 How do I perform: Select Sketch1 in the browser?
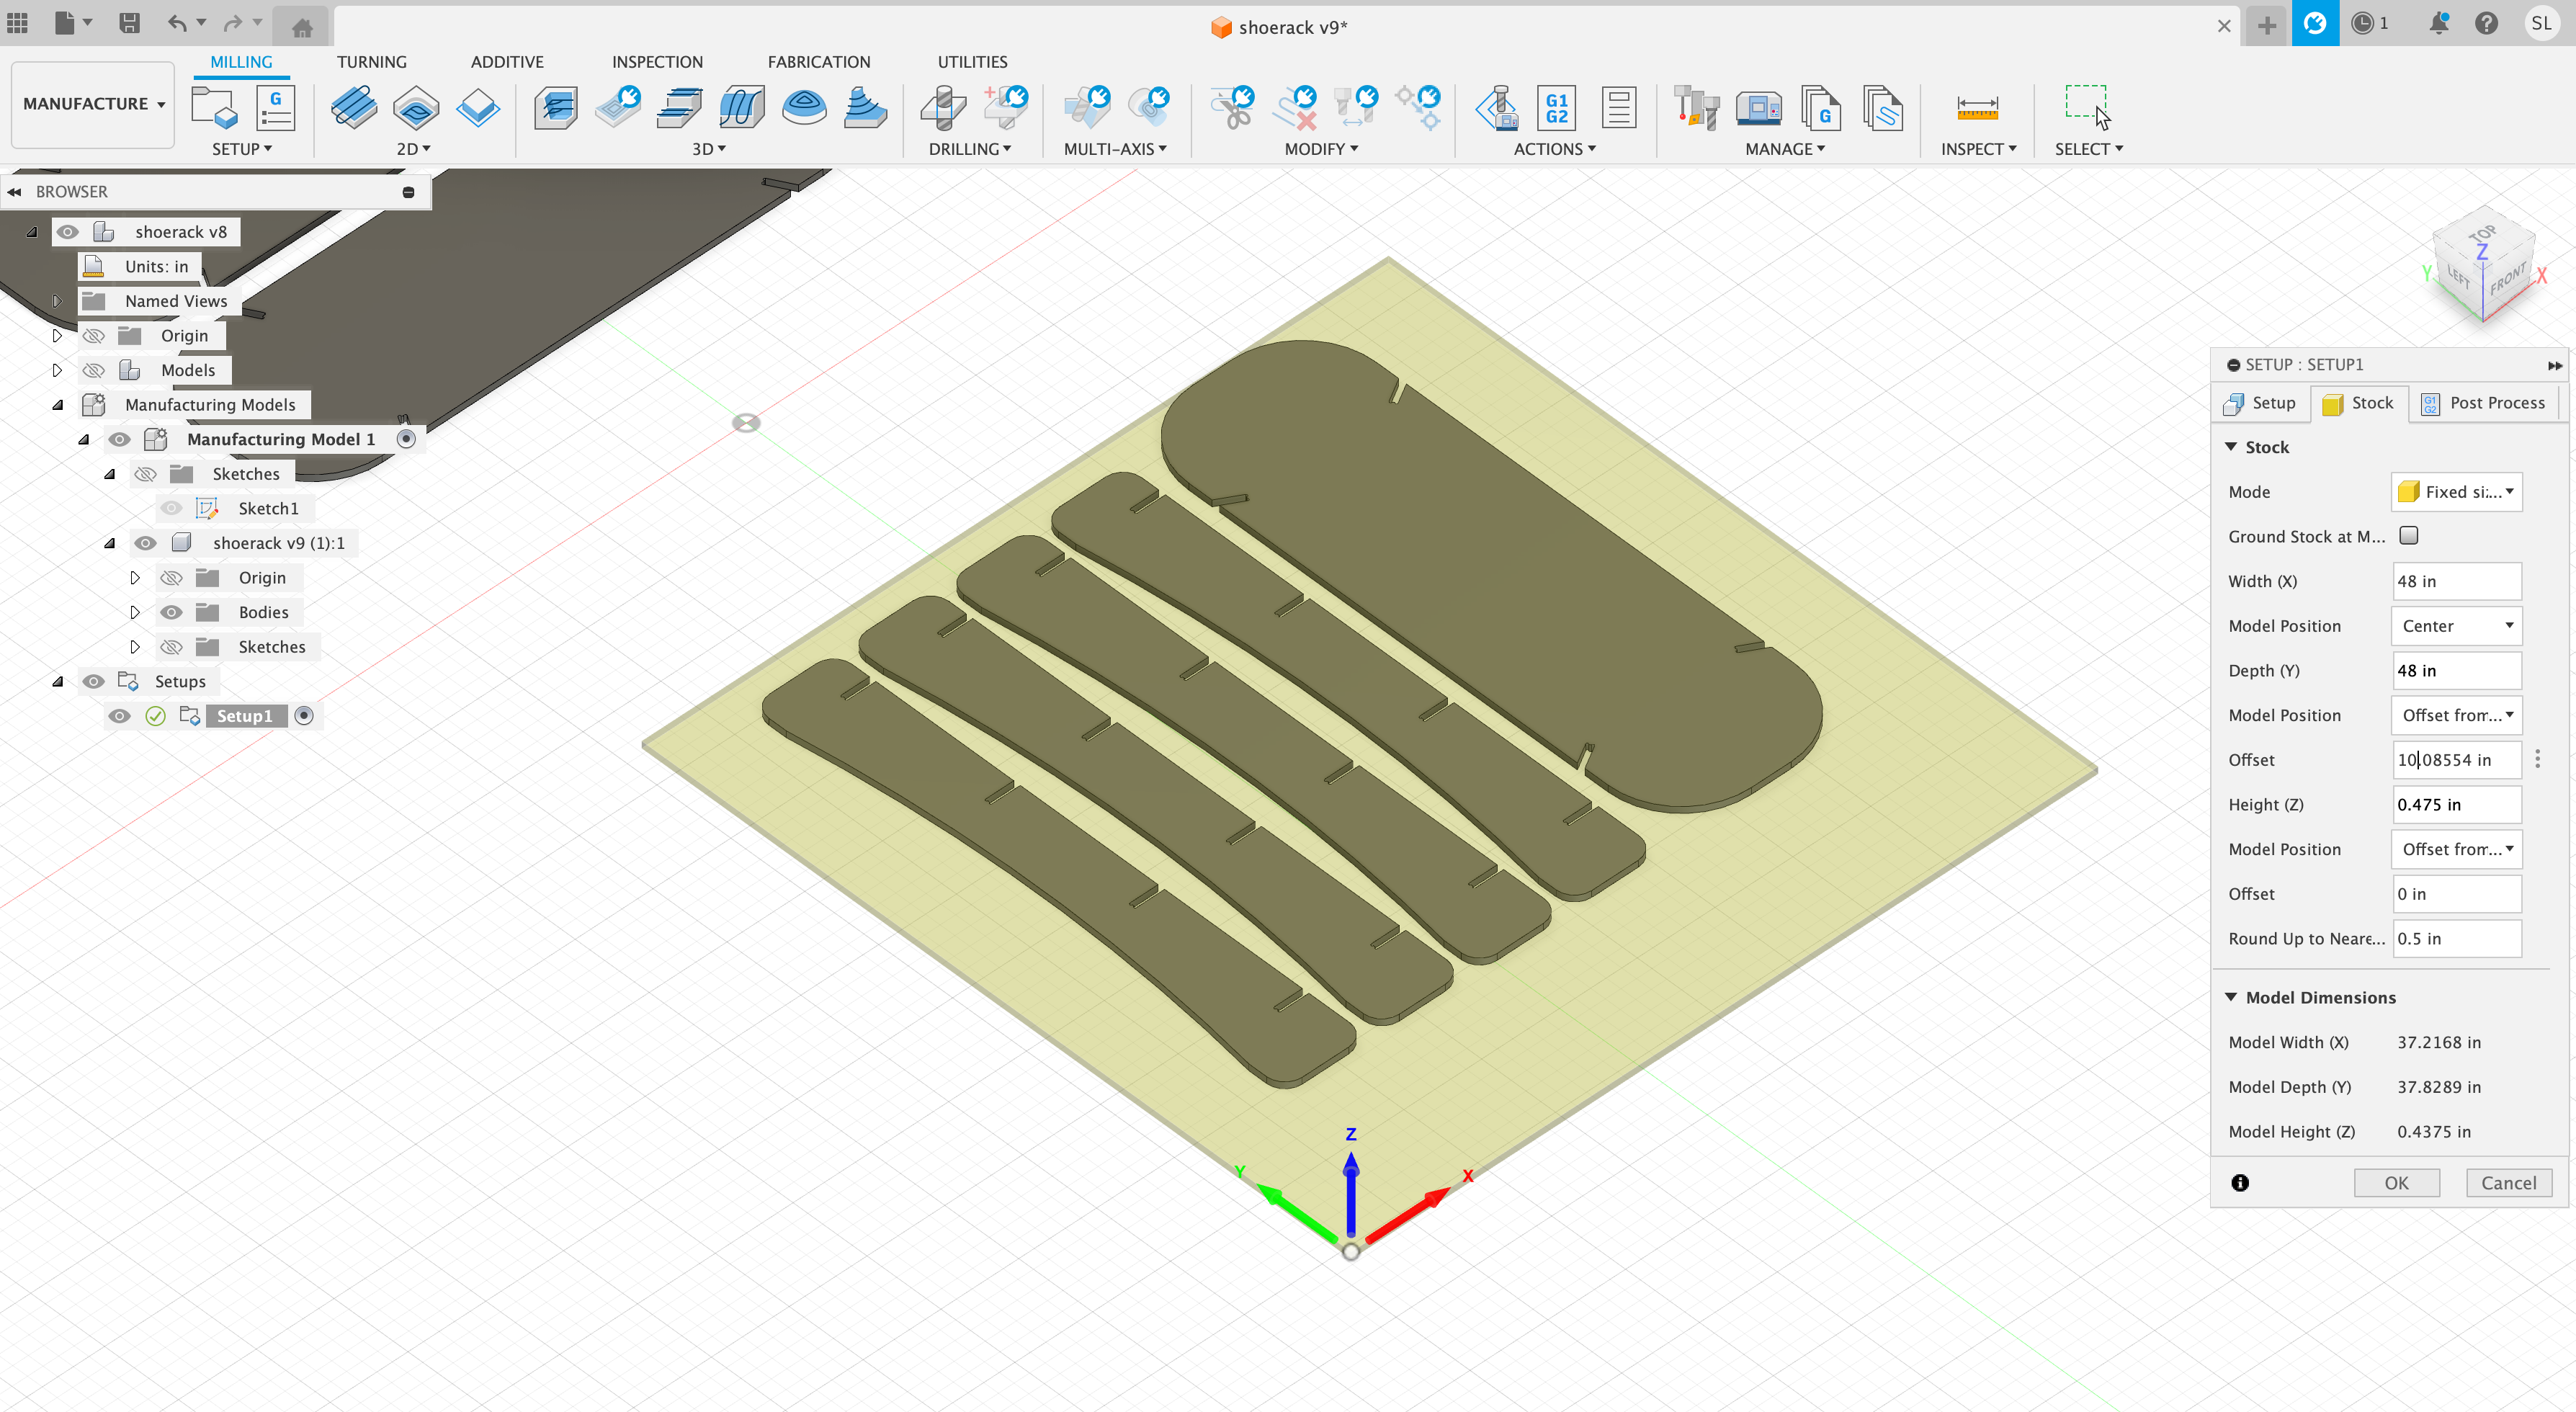tap(268, 508)
